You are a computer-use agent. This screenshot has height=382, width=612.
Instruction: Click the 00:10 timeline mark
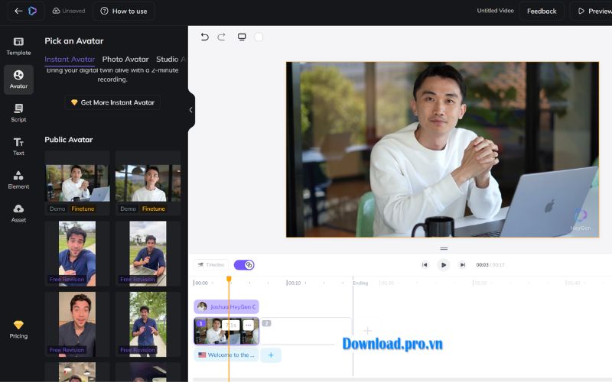click(x=294, y=283)
